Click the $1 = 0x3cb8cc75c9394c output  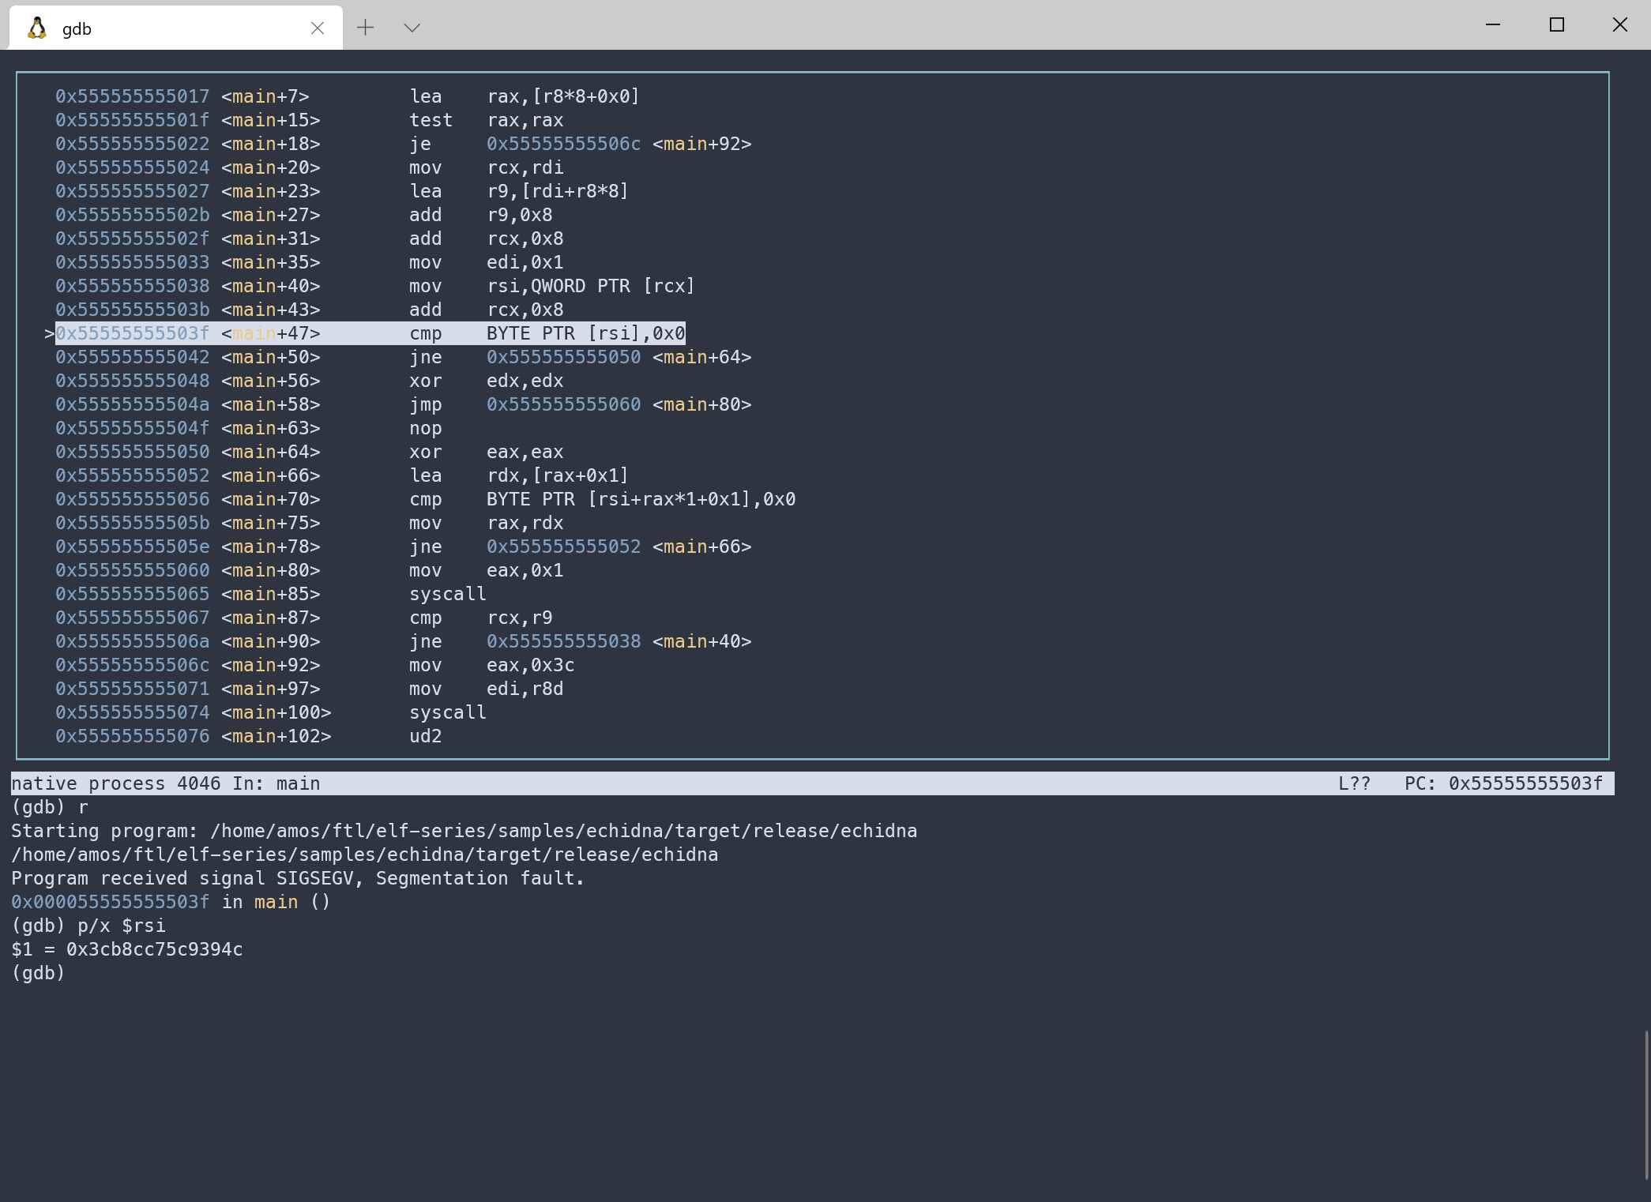pyautogui.click(x=126, y=949)
